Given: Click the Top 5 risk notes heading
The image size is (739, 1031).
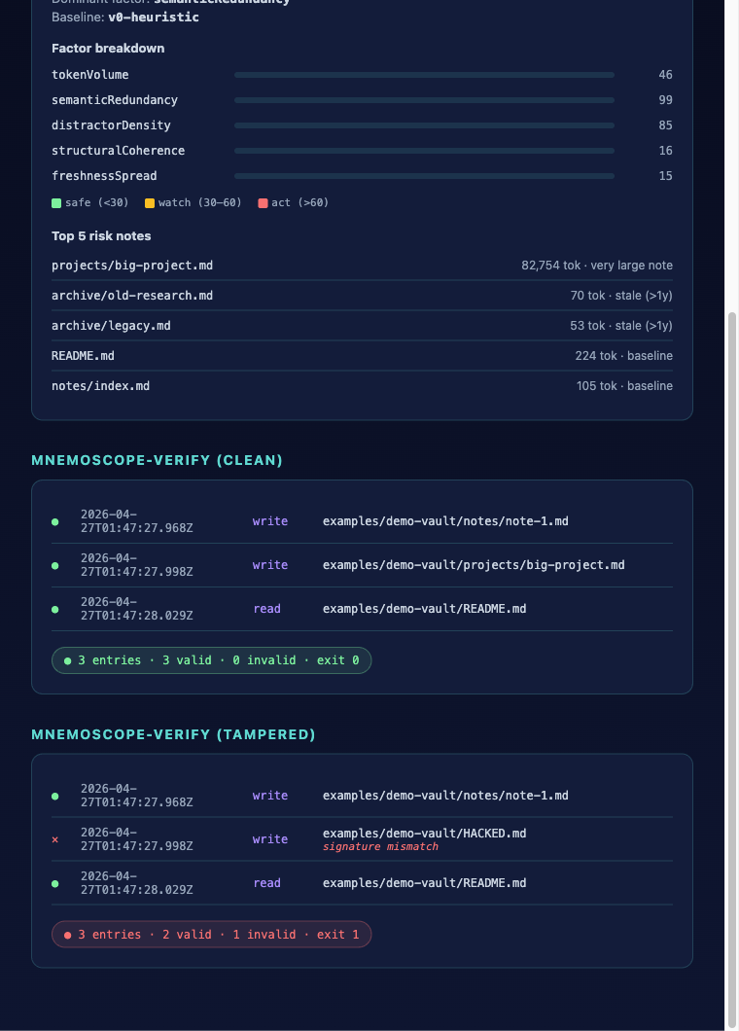Looking at the screenshot, I should coord(101,236).
